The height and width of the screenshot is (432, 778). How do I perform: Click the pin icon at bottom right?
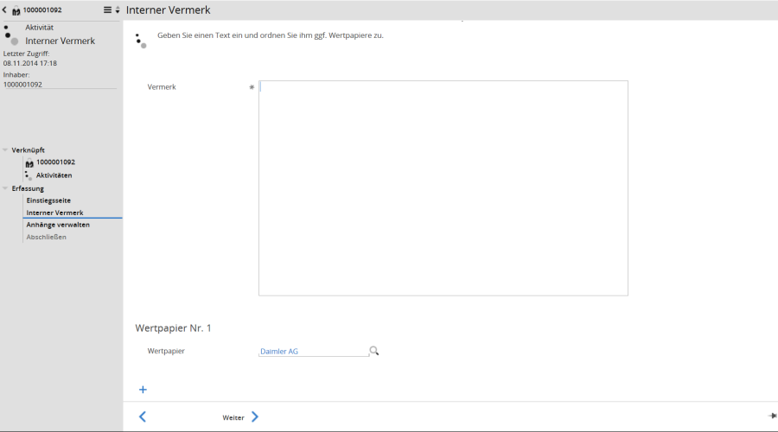[772, 416]
